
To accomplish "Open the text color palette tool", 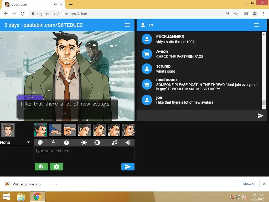I will tap(40, 143).
